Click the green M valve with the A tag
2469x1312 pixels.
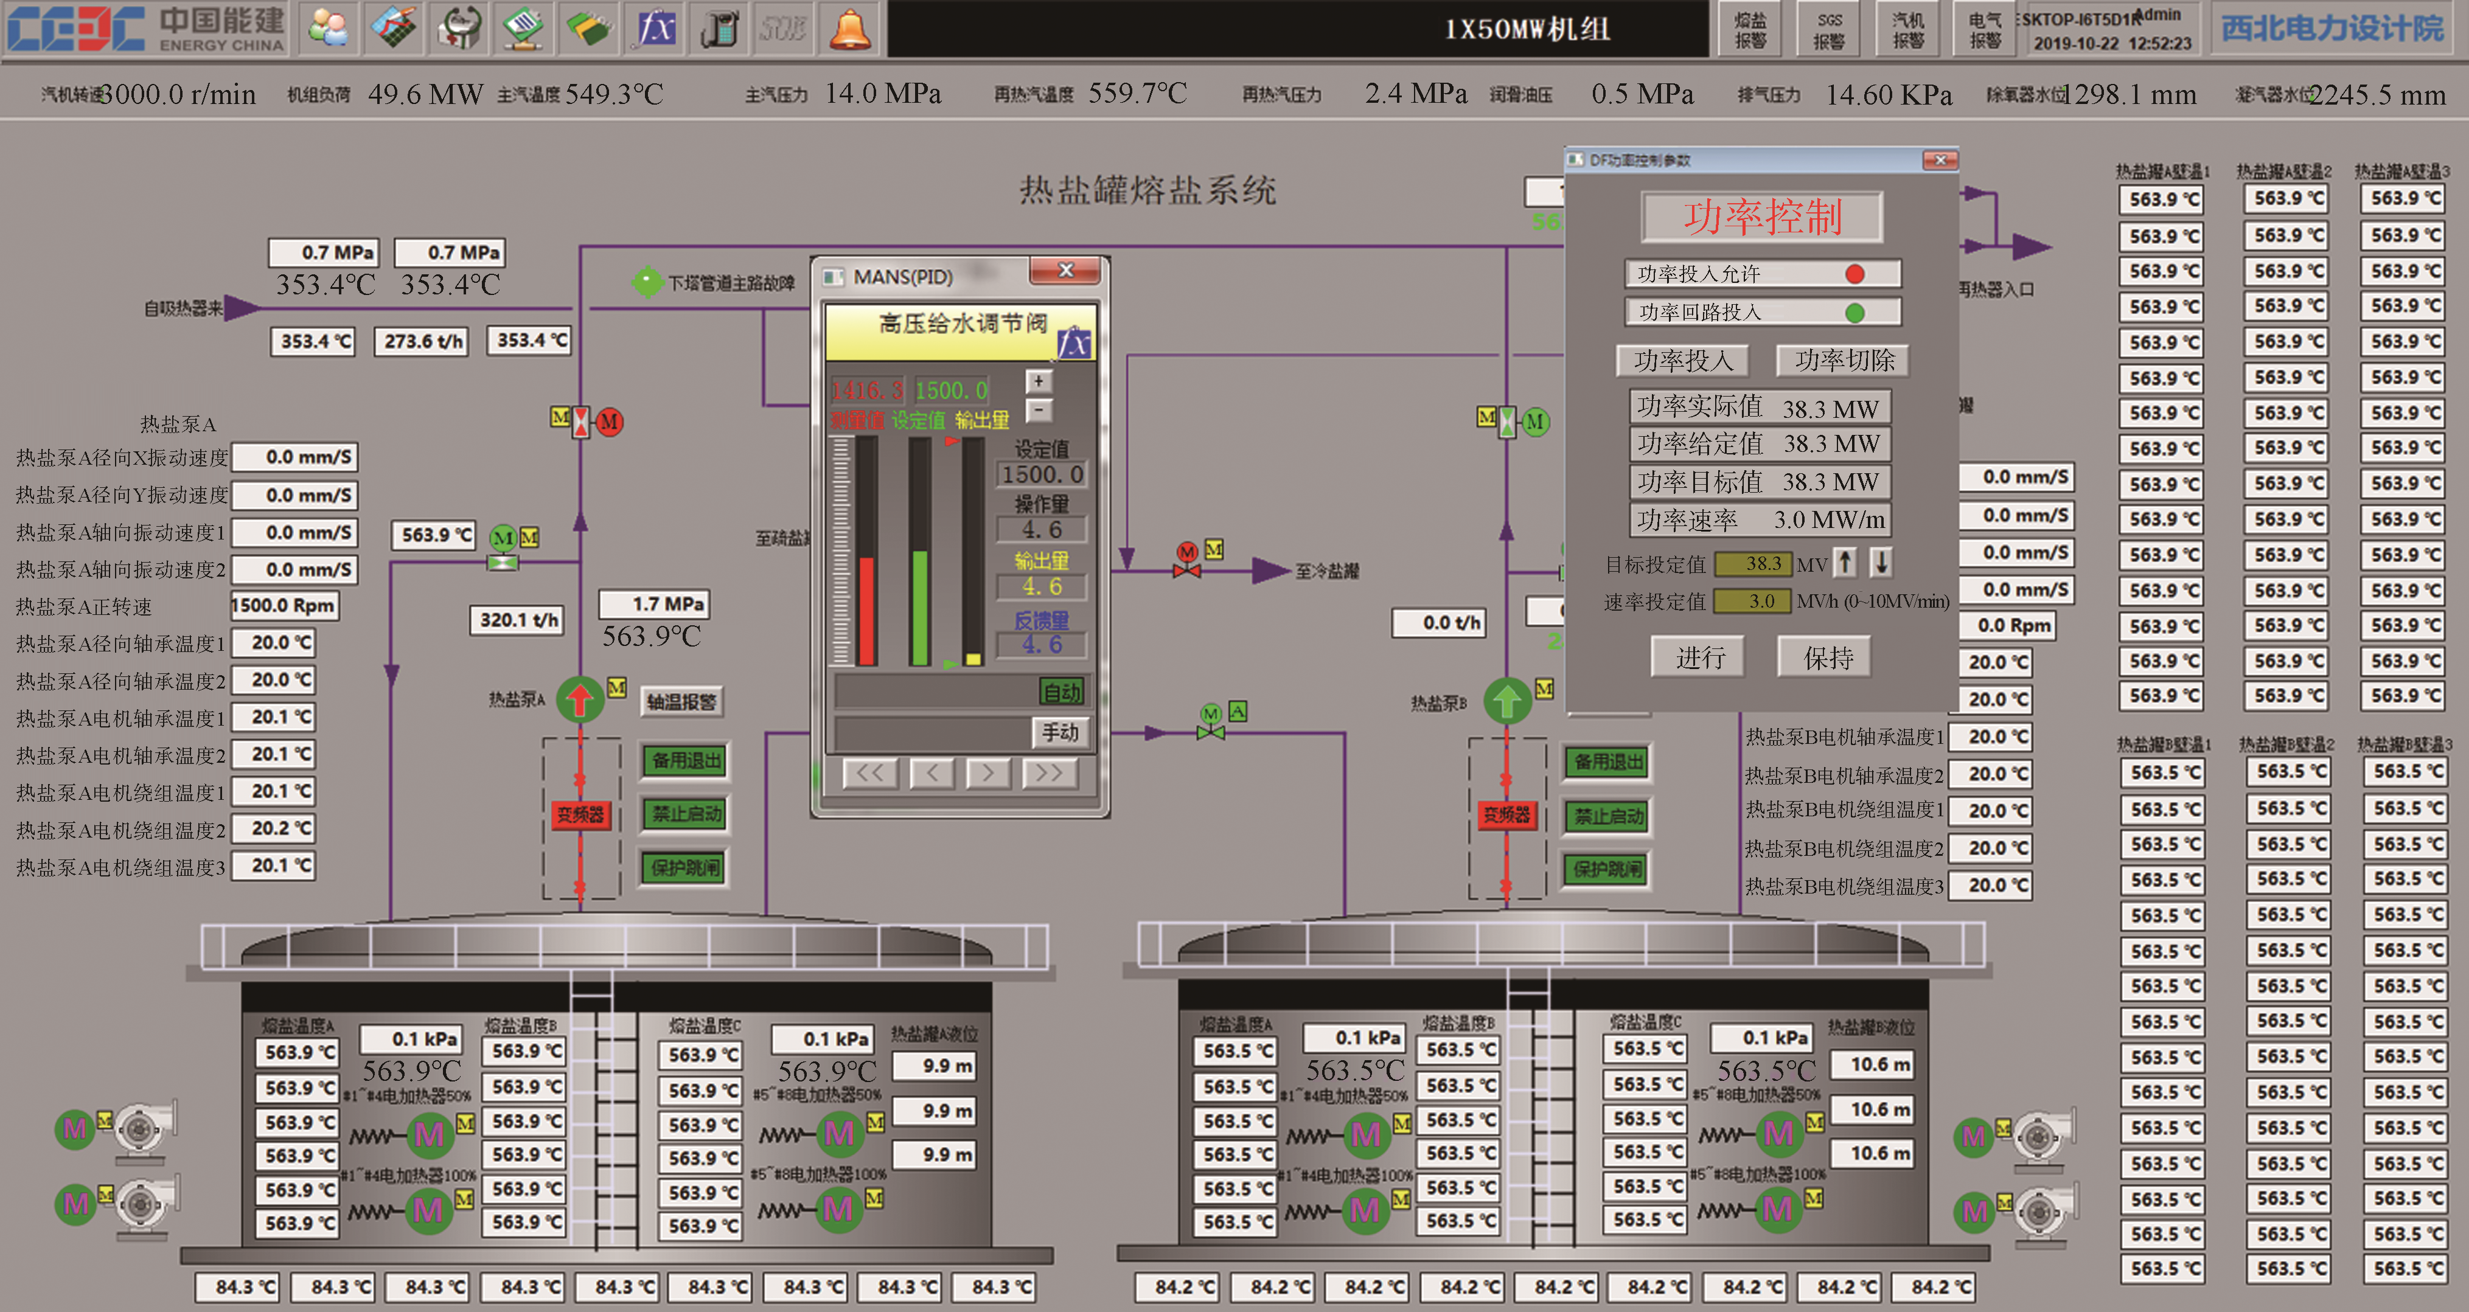click(x=1211, y=721)
